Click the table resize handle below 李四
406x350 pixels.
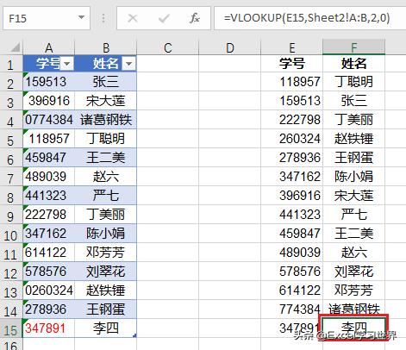coord(134,335)
